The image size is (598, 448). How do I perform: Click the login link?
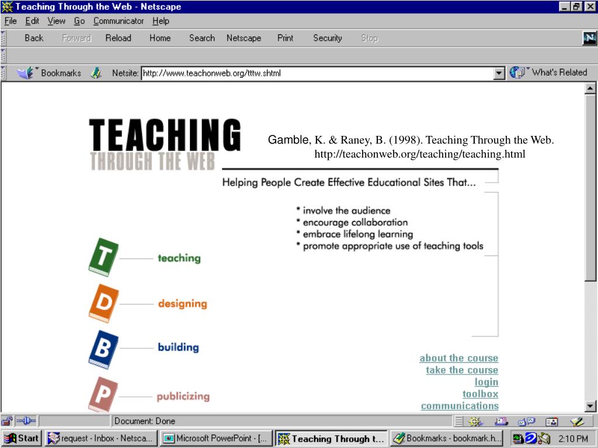click(x=486, y=382)
